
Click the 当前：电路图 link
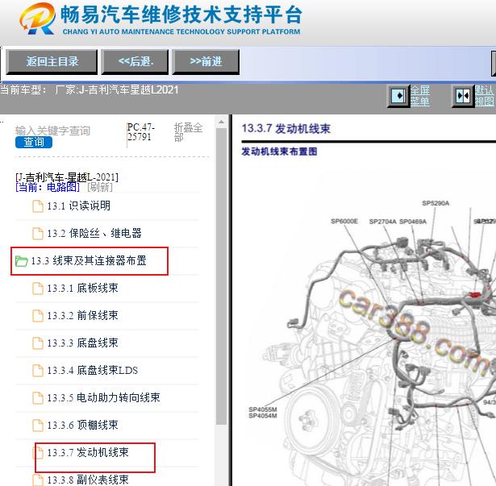(48, 187)
